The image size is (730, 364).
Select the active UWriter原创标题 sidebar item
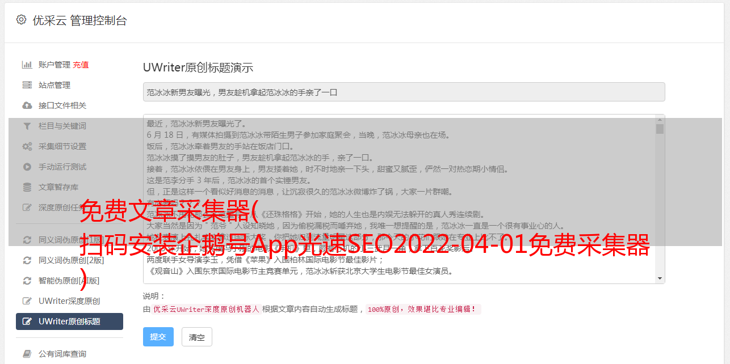click(x=69, y=321)
